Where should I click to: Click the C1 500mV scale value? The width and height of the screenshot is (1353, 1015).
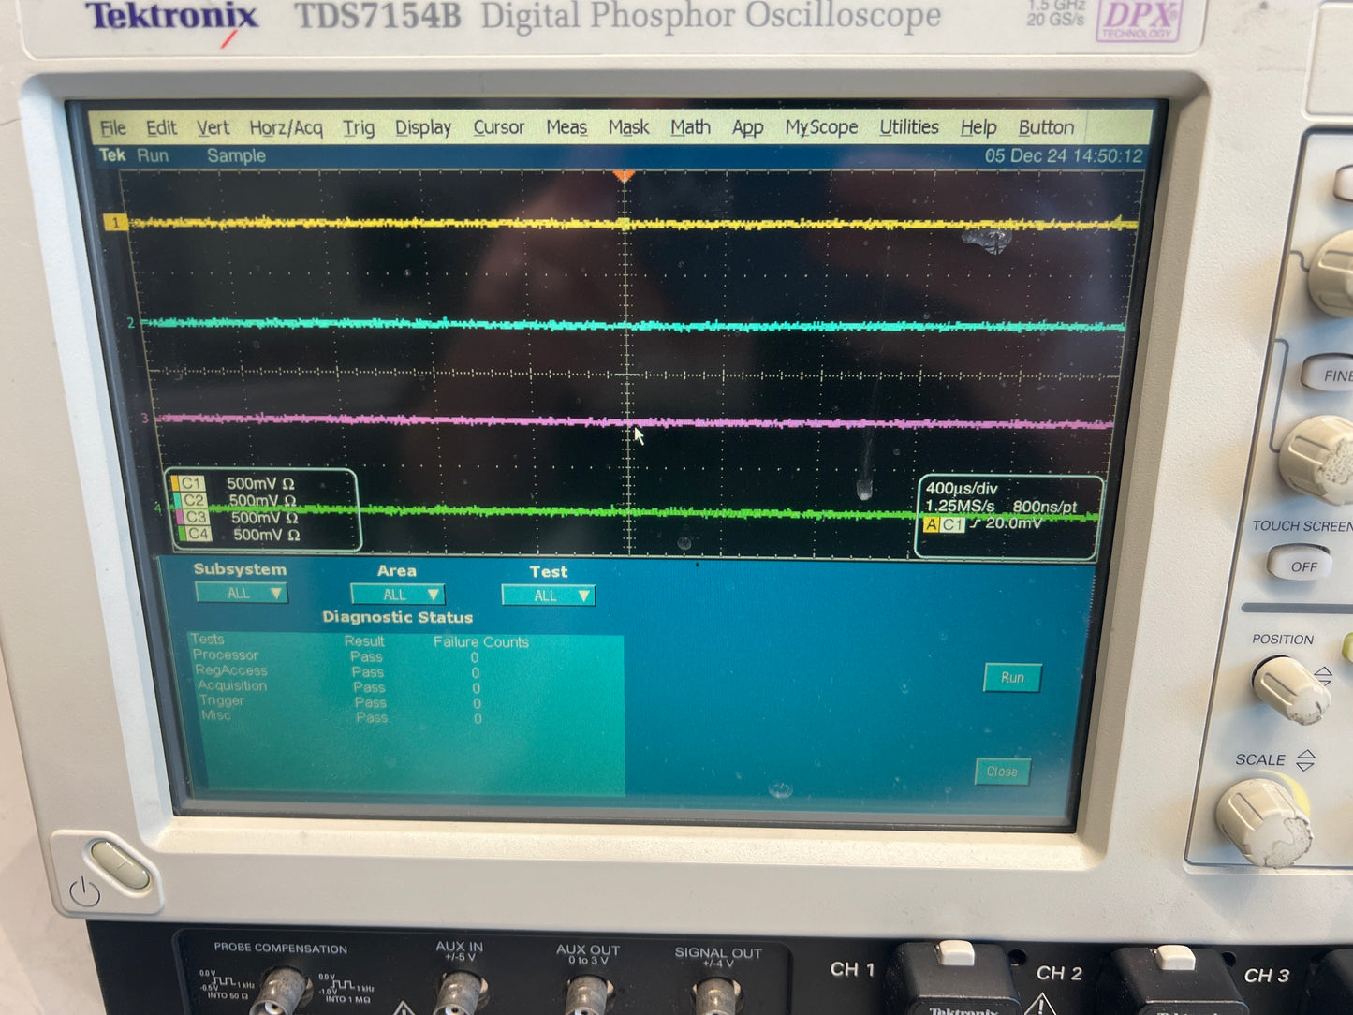tap(260, 484)
